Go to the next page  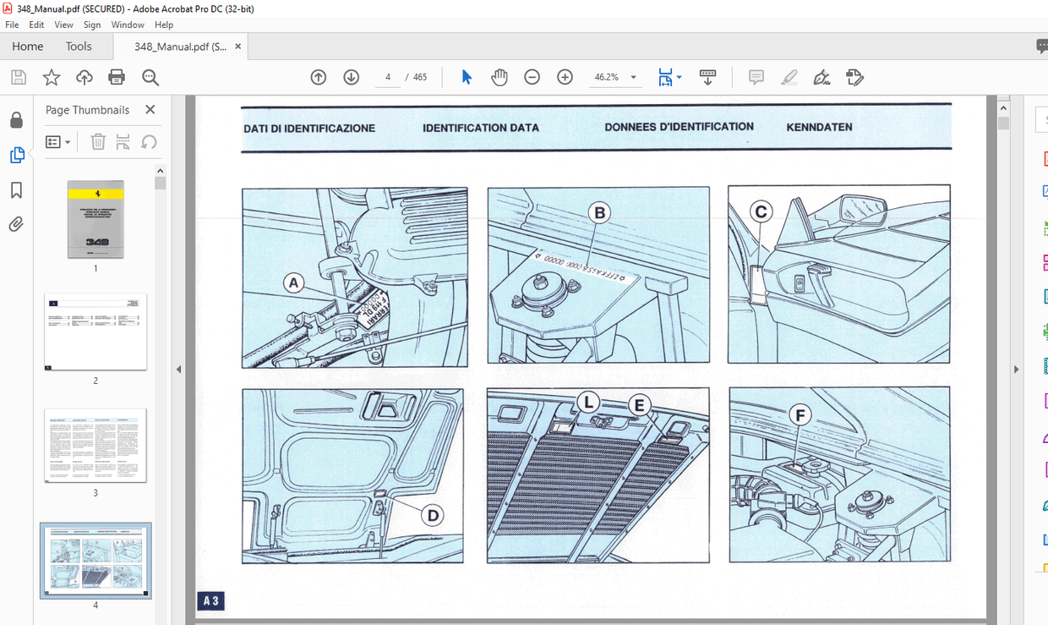(351, 76)
